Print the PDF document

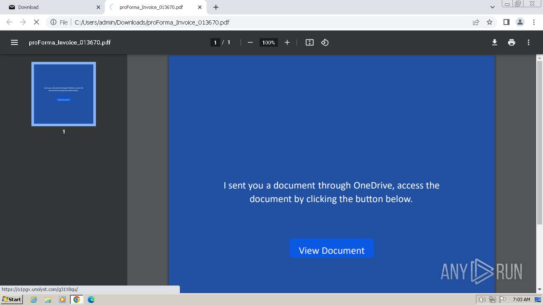[x=512, y=42]
